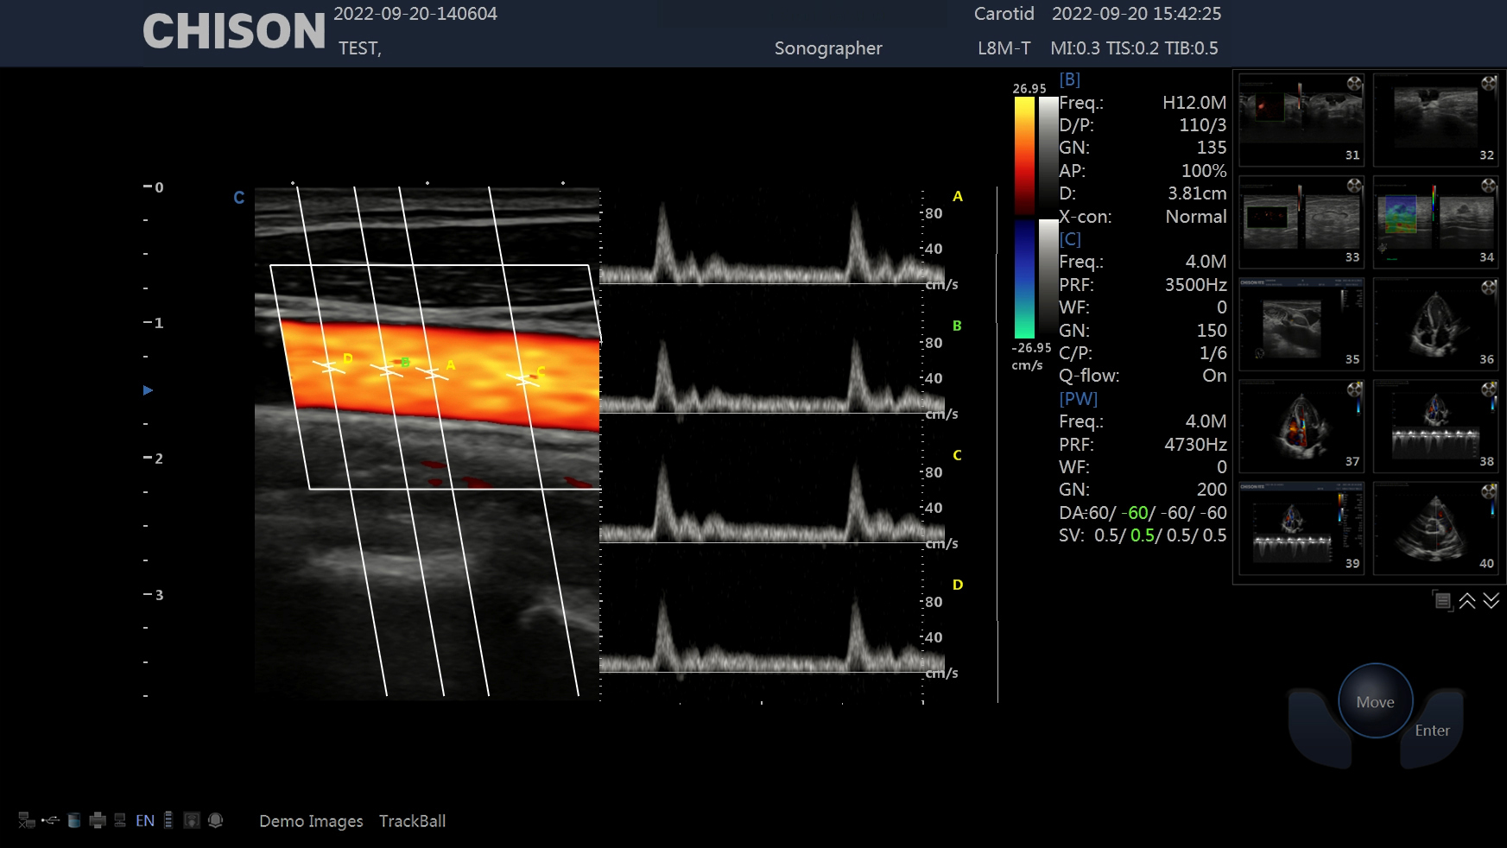The width and height of the screenshot is (1507, 848).
Task: Open cardiac thumbnail image 36
Action: point(1436,323)
